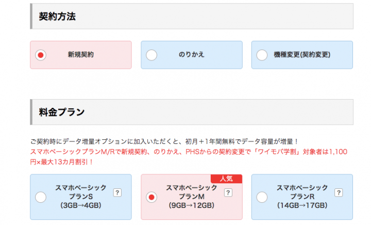Open help icon for スマホベーシックプランM
The image size is (371, 225).
pyautogui.click(x=228, y=192)
